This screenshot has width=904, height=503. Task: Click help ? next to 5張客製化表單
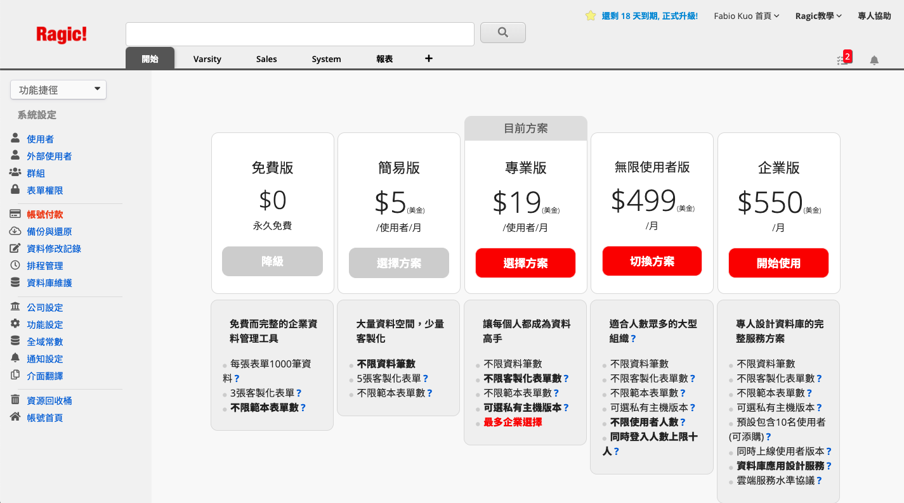426,379
